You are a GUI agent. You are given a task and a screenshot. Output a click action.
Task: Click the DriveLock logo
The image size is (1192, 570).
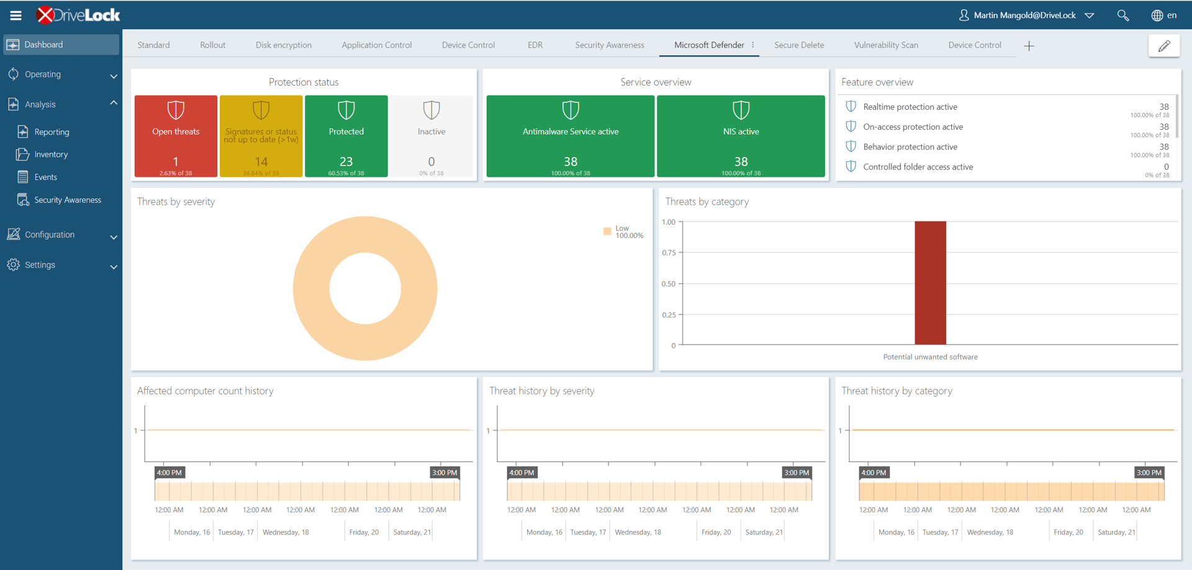coord(78,15)
